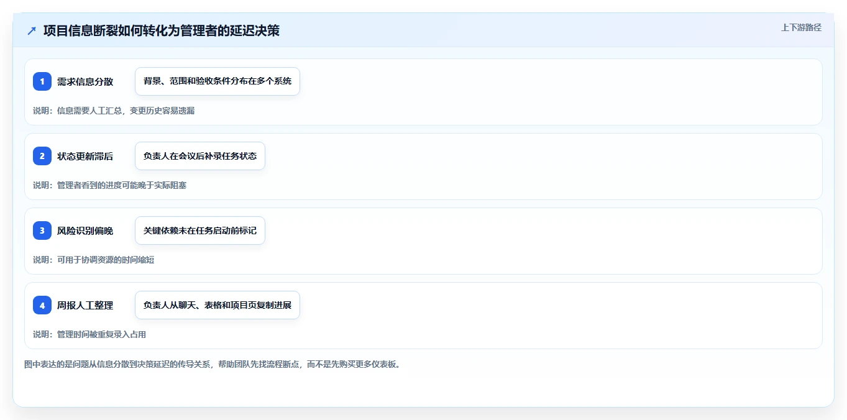Screen dimensions: 847x420
Task: Click the number 4 step badge
Action: tap(42, 305)
